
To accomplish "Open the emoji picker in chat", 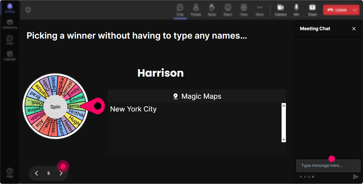I will 309,177.
